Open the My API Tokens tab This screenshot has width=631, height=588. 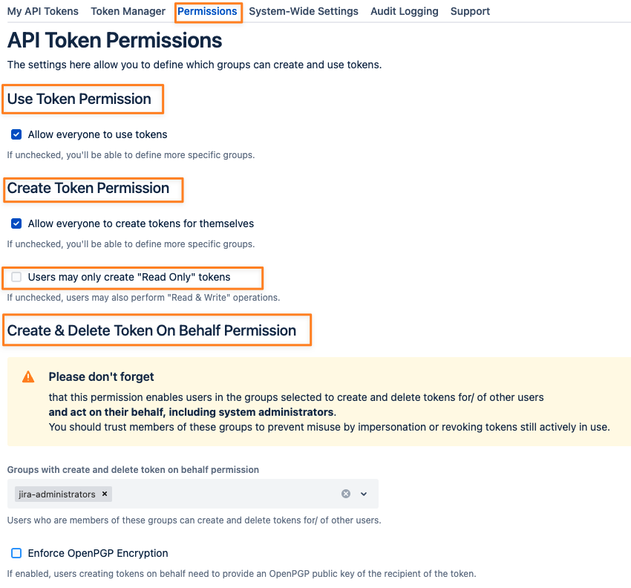pos(42,11)
